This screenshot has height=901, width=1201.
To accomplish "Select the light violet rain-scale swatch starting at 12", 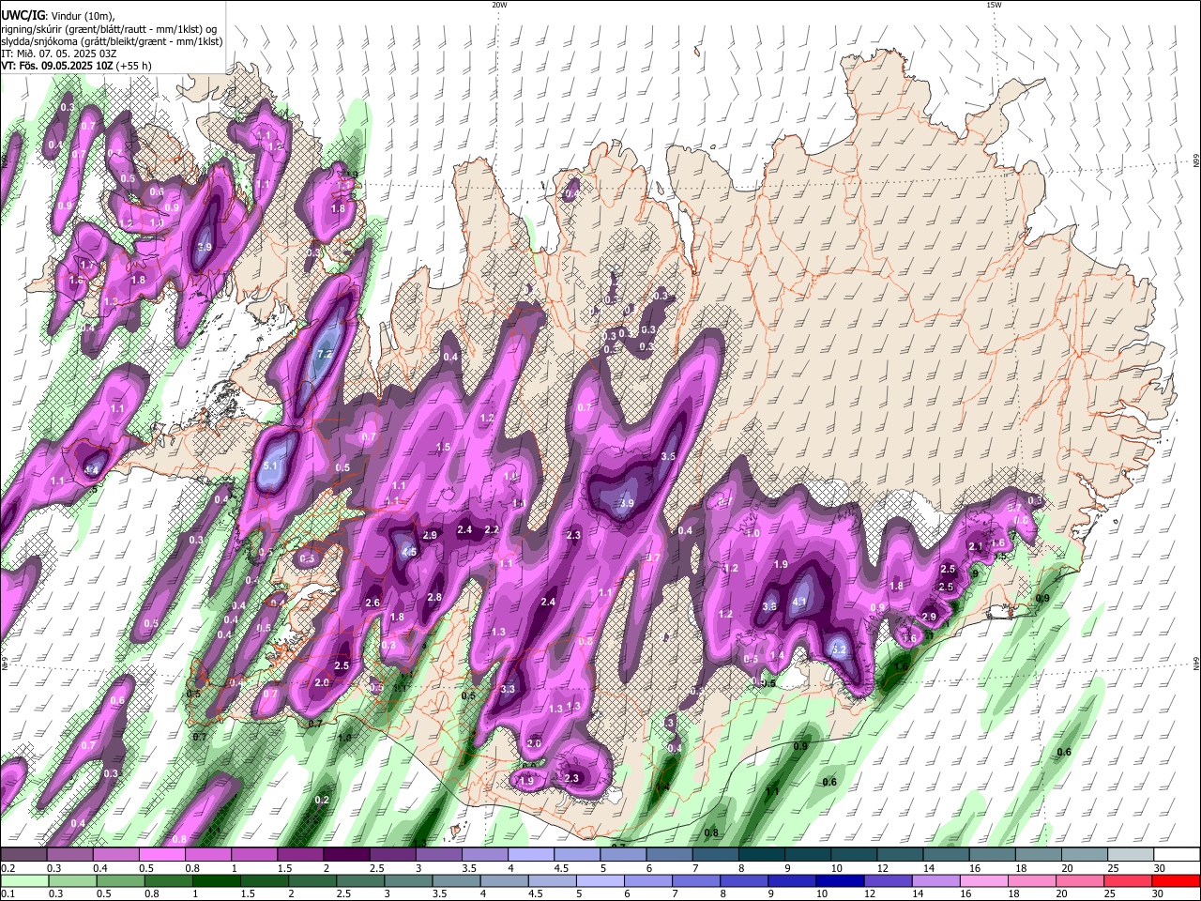I will [888, 880].
